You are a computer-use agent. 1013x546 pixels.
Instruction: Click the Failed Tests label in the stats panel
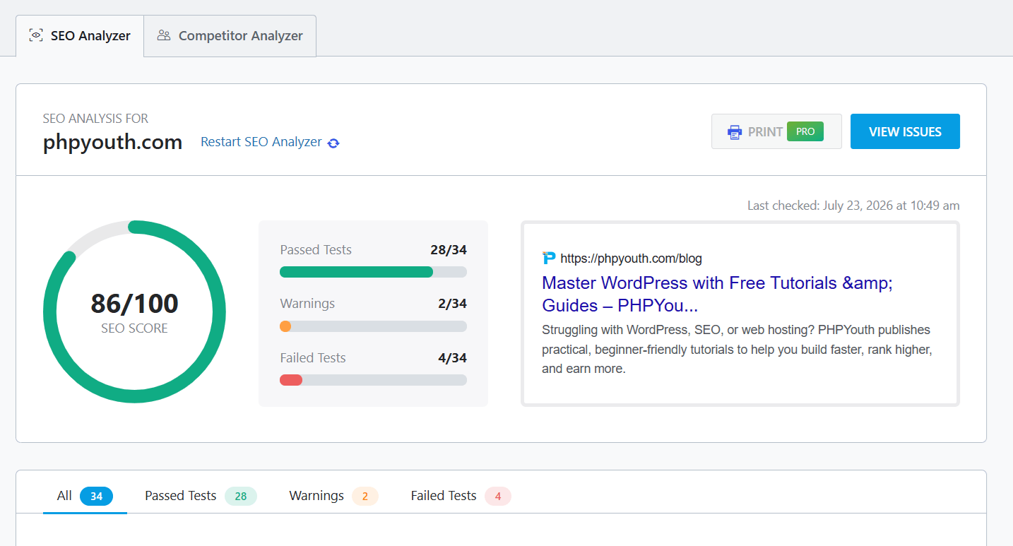tap(313, 358)
